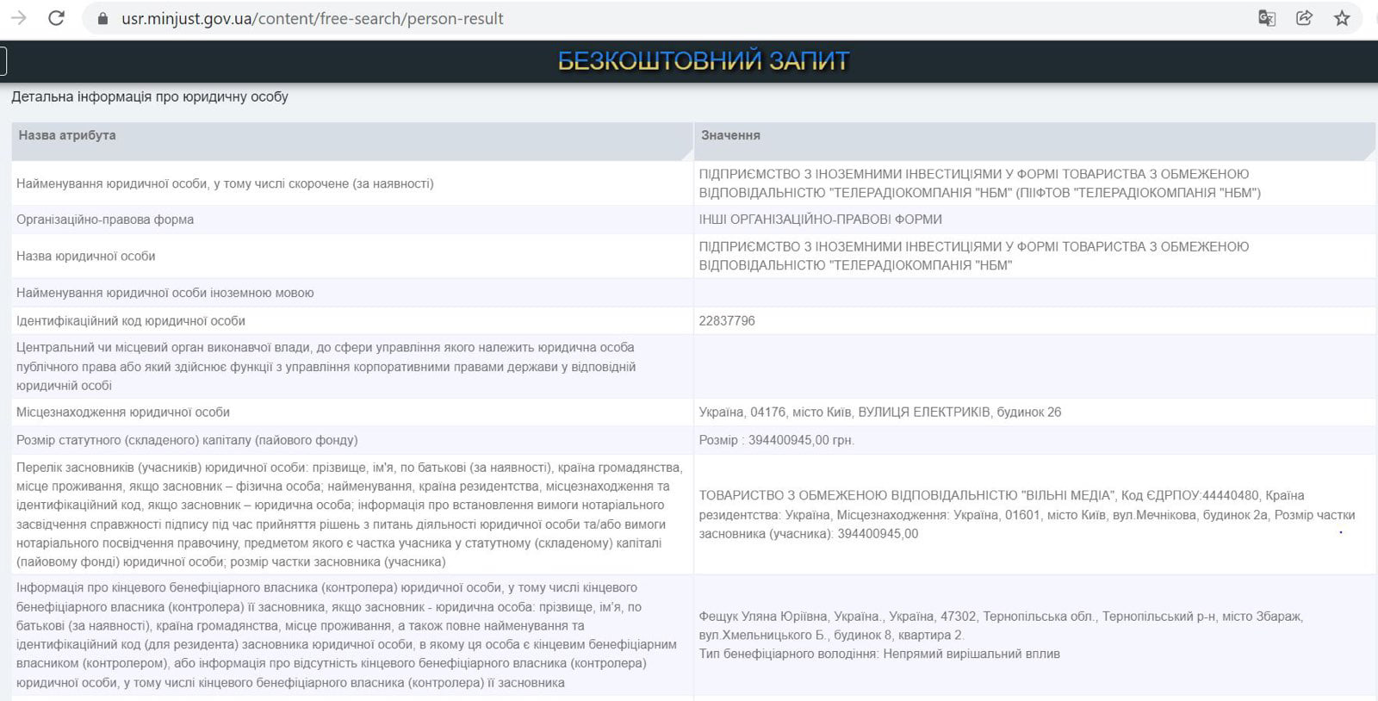The image size is (1378, 701).
Task: Open the Google Translate page icon
Action: pos(1266,18)
